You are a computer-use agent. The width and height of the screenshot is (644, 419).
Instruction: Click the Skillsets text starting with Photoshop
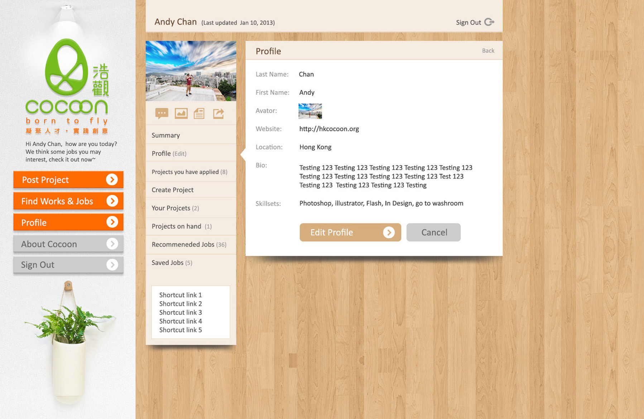[x=381, y=203]
